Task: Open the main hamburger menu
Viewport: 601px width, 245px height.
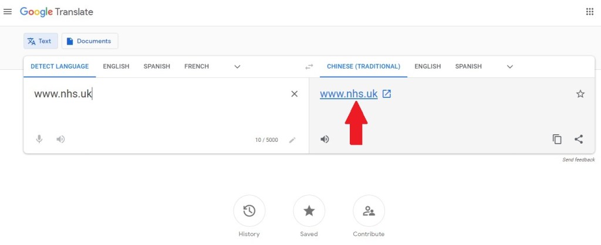Action: coord(8,12)
